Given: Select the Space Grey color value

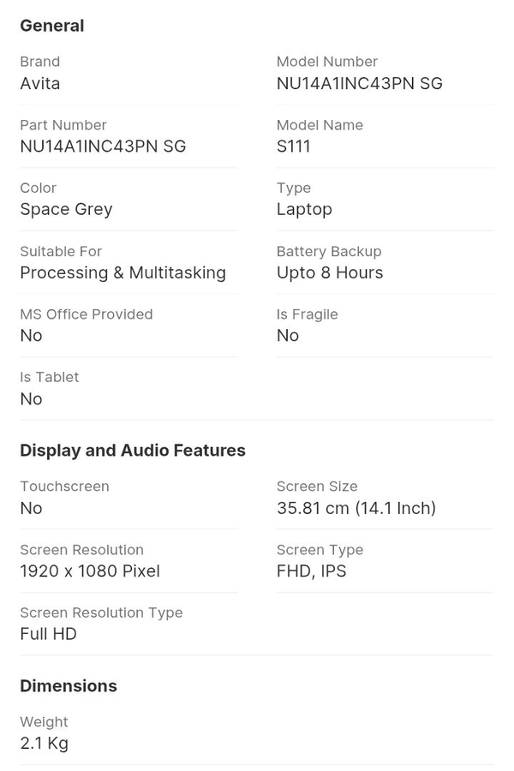Looking at the screenshot, I should 66,209.
